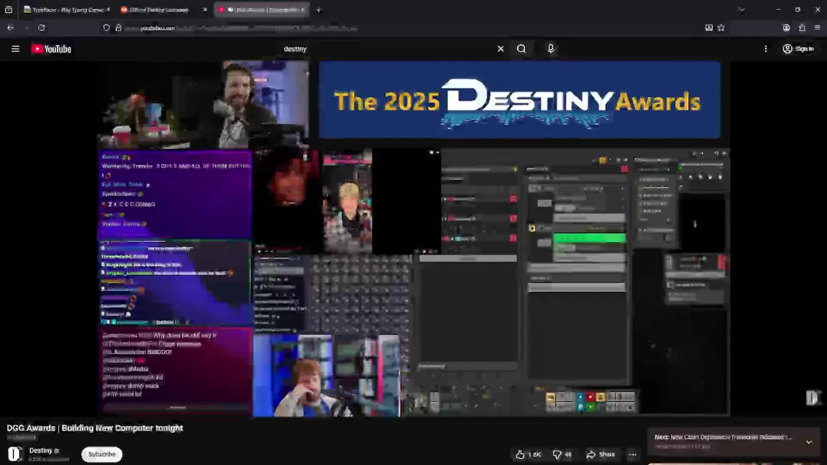The image size is (827, 465).
Task: Select the YouTube video tab
Action: tap(261, 10)
